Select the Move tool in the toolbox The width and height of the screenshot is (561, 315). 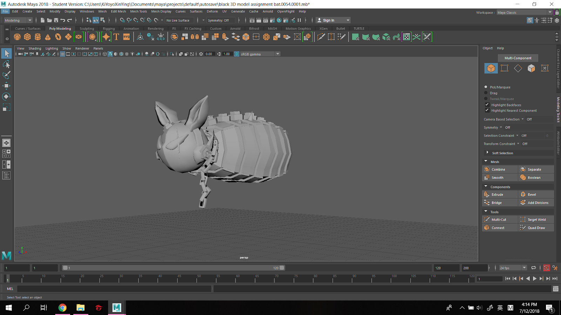tap(6, 86)
